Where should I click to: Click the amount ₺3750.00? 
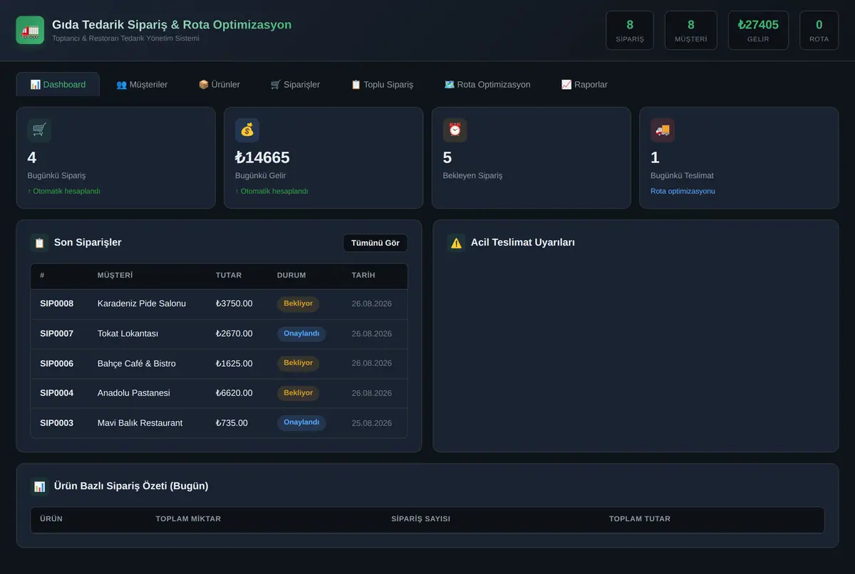pyautogui.click(x=234, y=303)
